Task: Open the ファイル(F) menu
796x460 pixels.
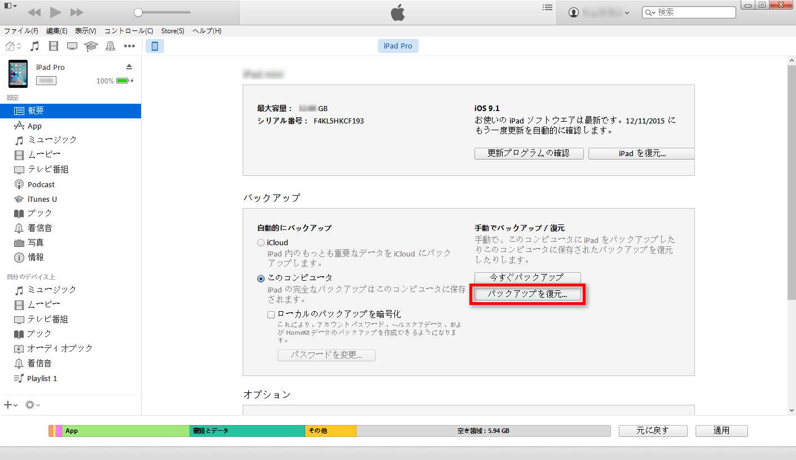Action: point(21,31)
